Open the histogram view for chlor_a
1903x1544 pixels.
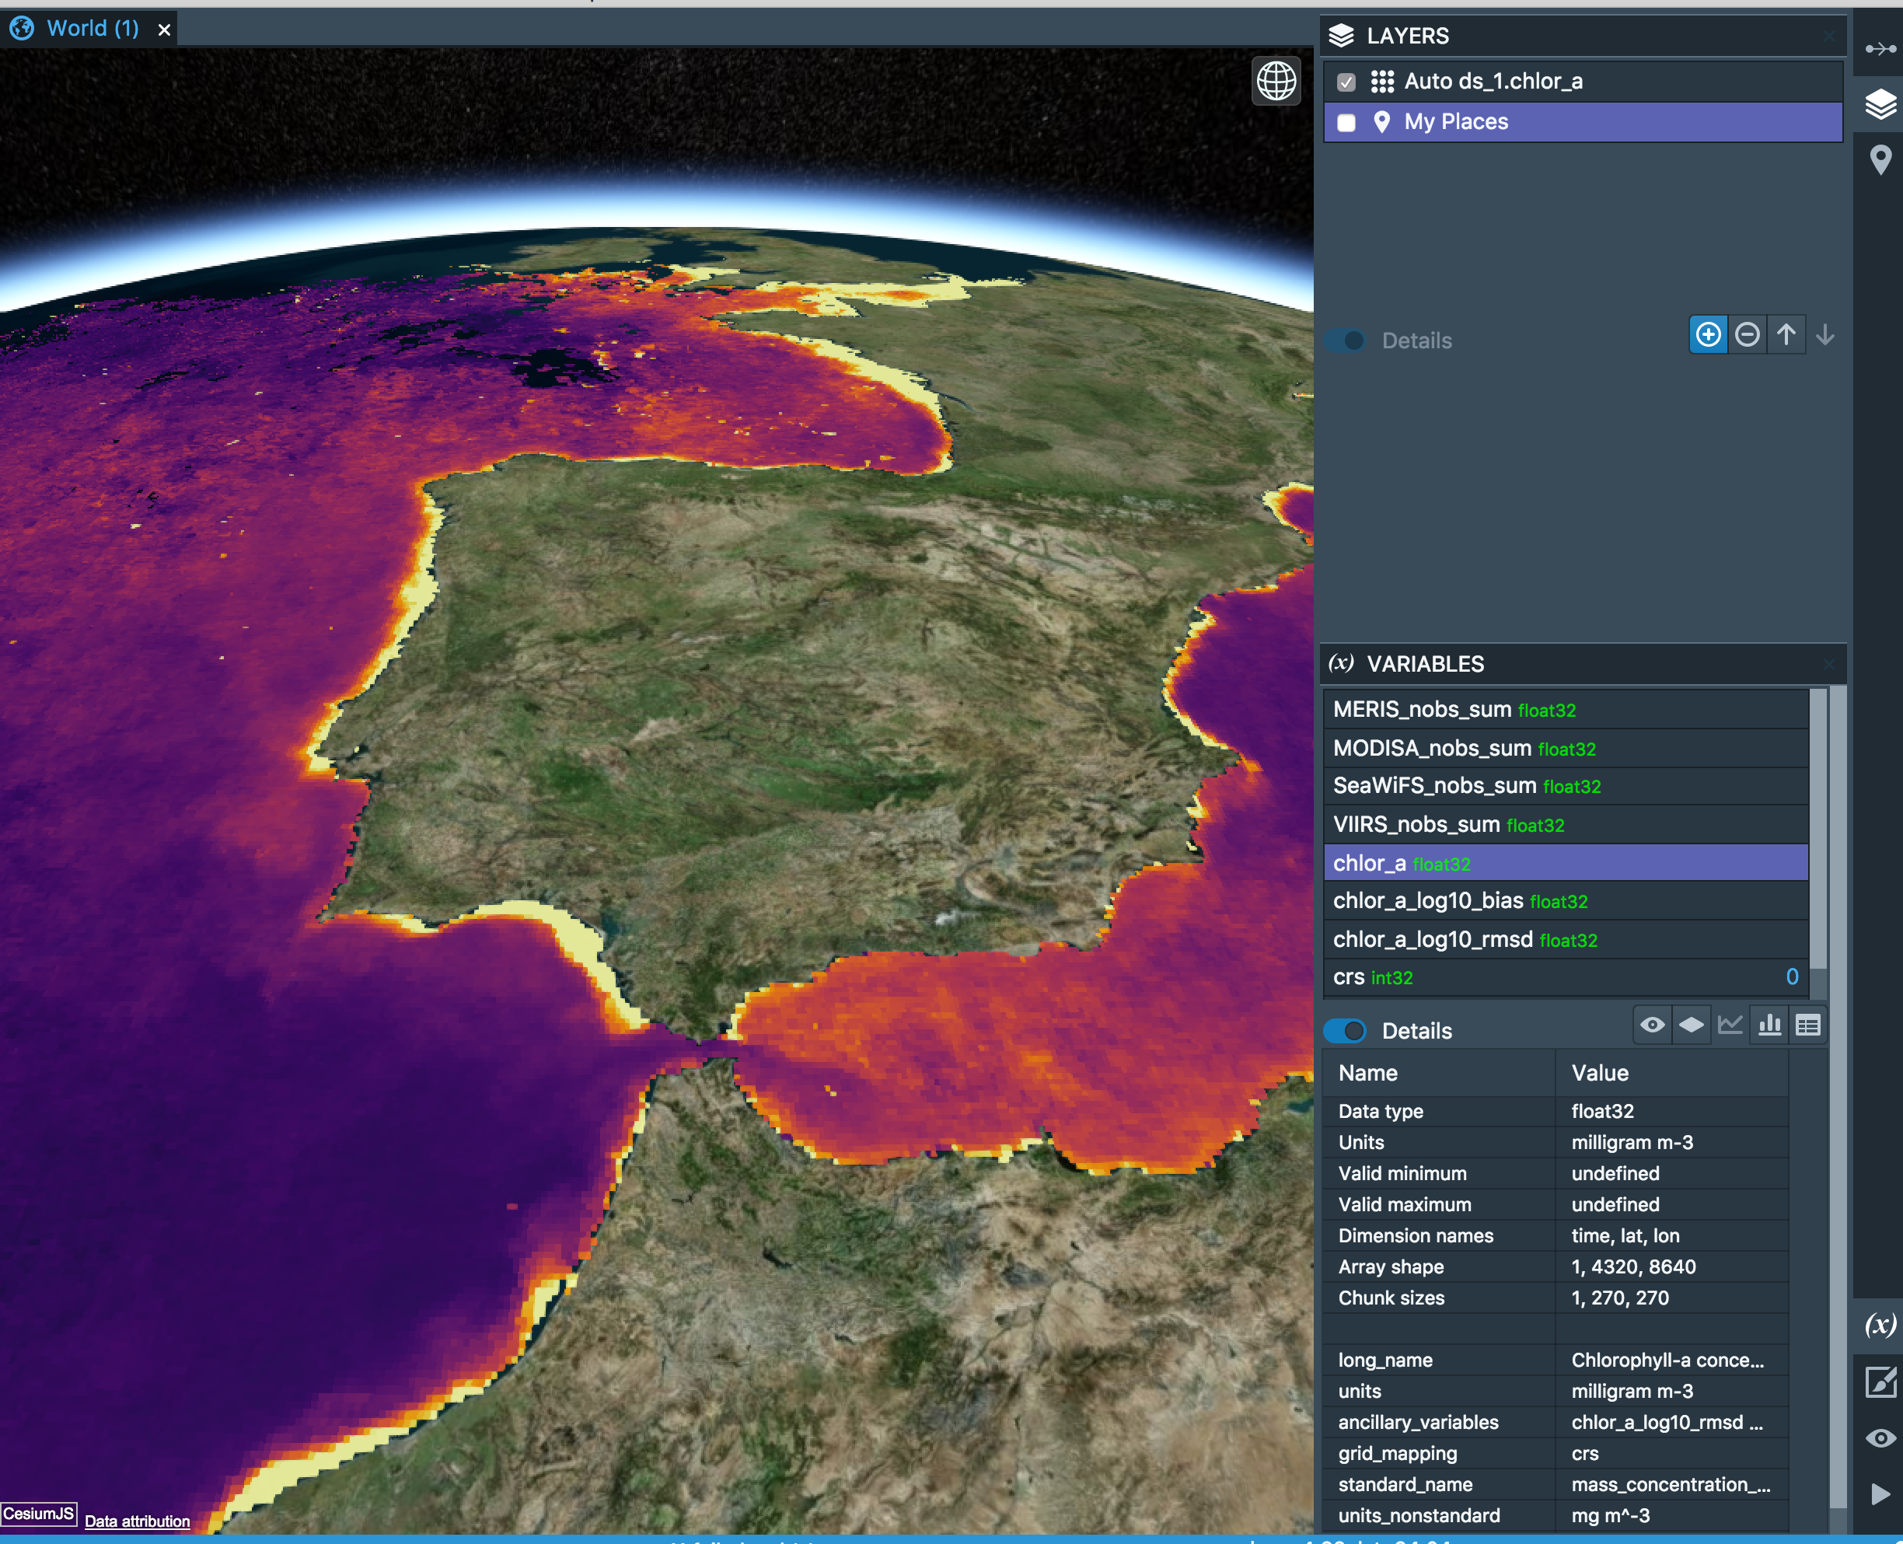click(1769, 1025)
